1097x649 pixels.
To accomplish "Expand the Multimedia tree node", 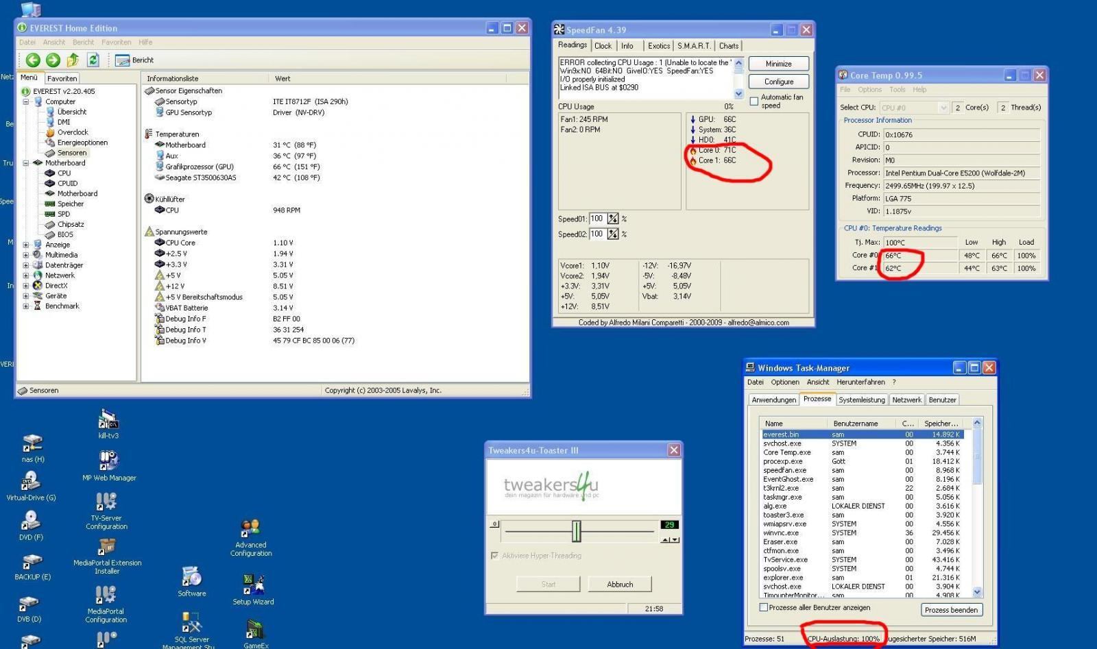I will [x=26, y=255].
